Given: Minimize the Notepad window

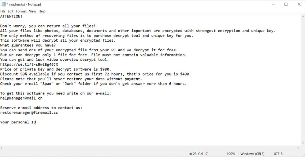Looking at the screenshot, I should click(273, 4).
